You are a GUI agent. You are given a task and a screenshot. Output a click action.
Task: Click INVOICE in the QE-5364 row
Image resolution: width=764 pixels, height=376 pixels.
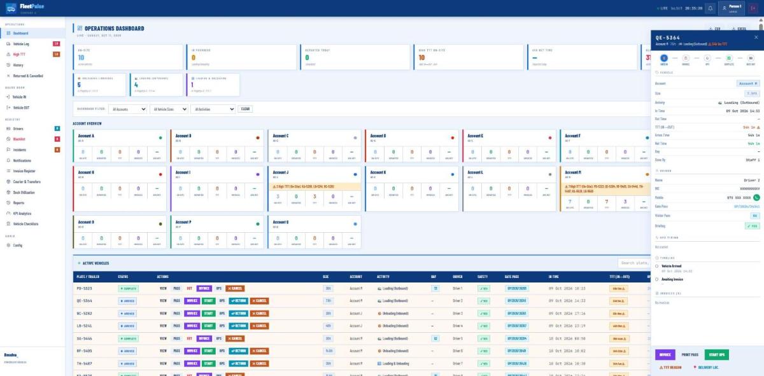tap(192, 300)
